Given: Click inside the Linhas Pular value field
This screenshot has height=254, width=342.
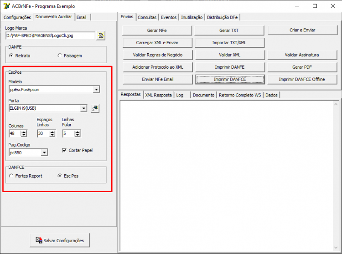Looking at the screenshot, I should pyautogui.click(x=68, y=133).
